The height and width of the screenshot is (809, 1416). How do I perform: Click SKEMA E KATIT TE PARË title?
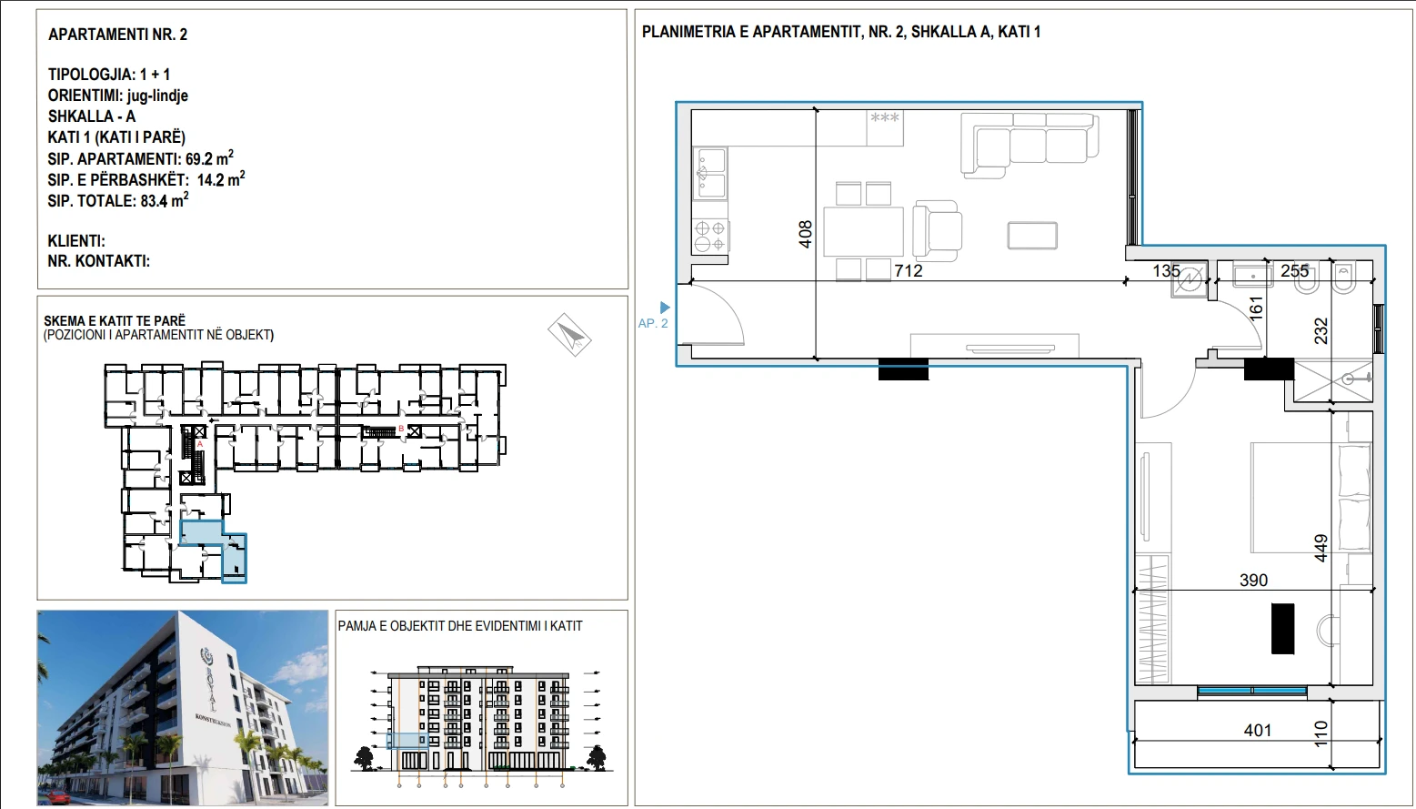pos(115,320)
